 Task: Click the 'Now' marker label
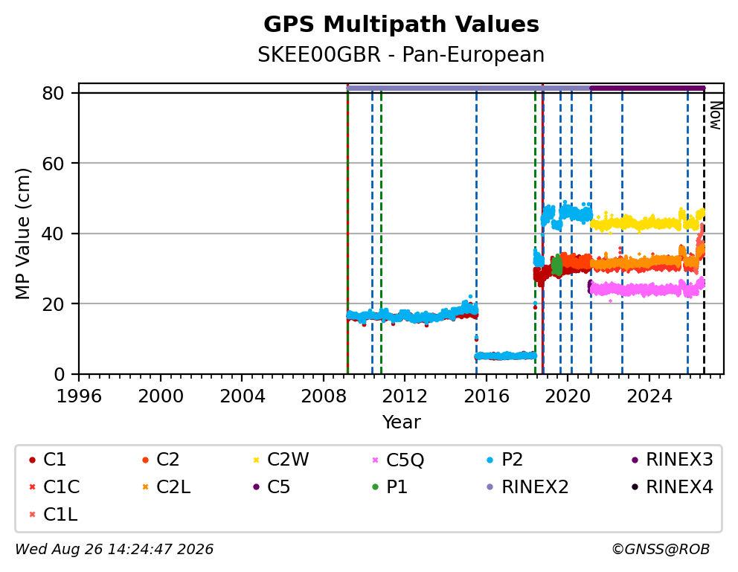pyautogui.click(x=716, y=116)
